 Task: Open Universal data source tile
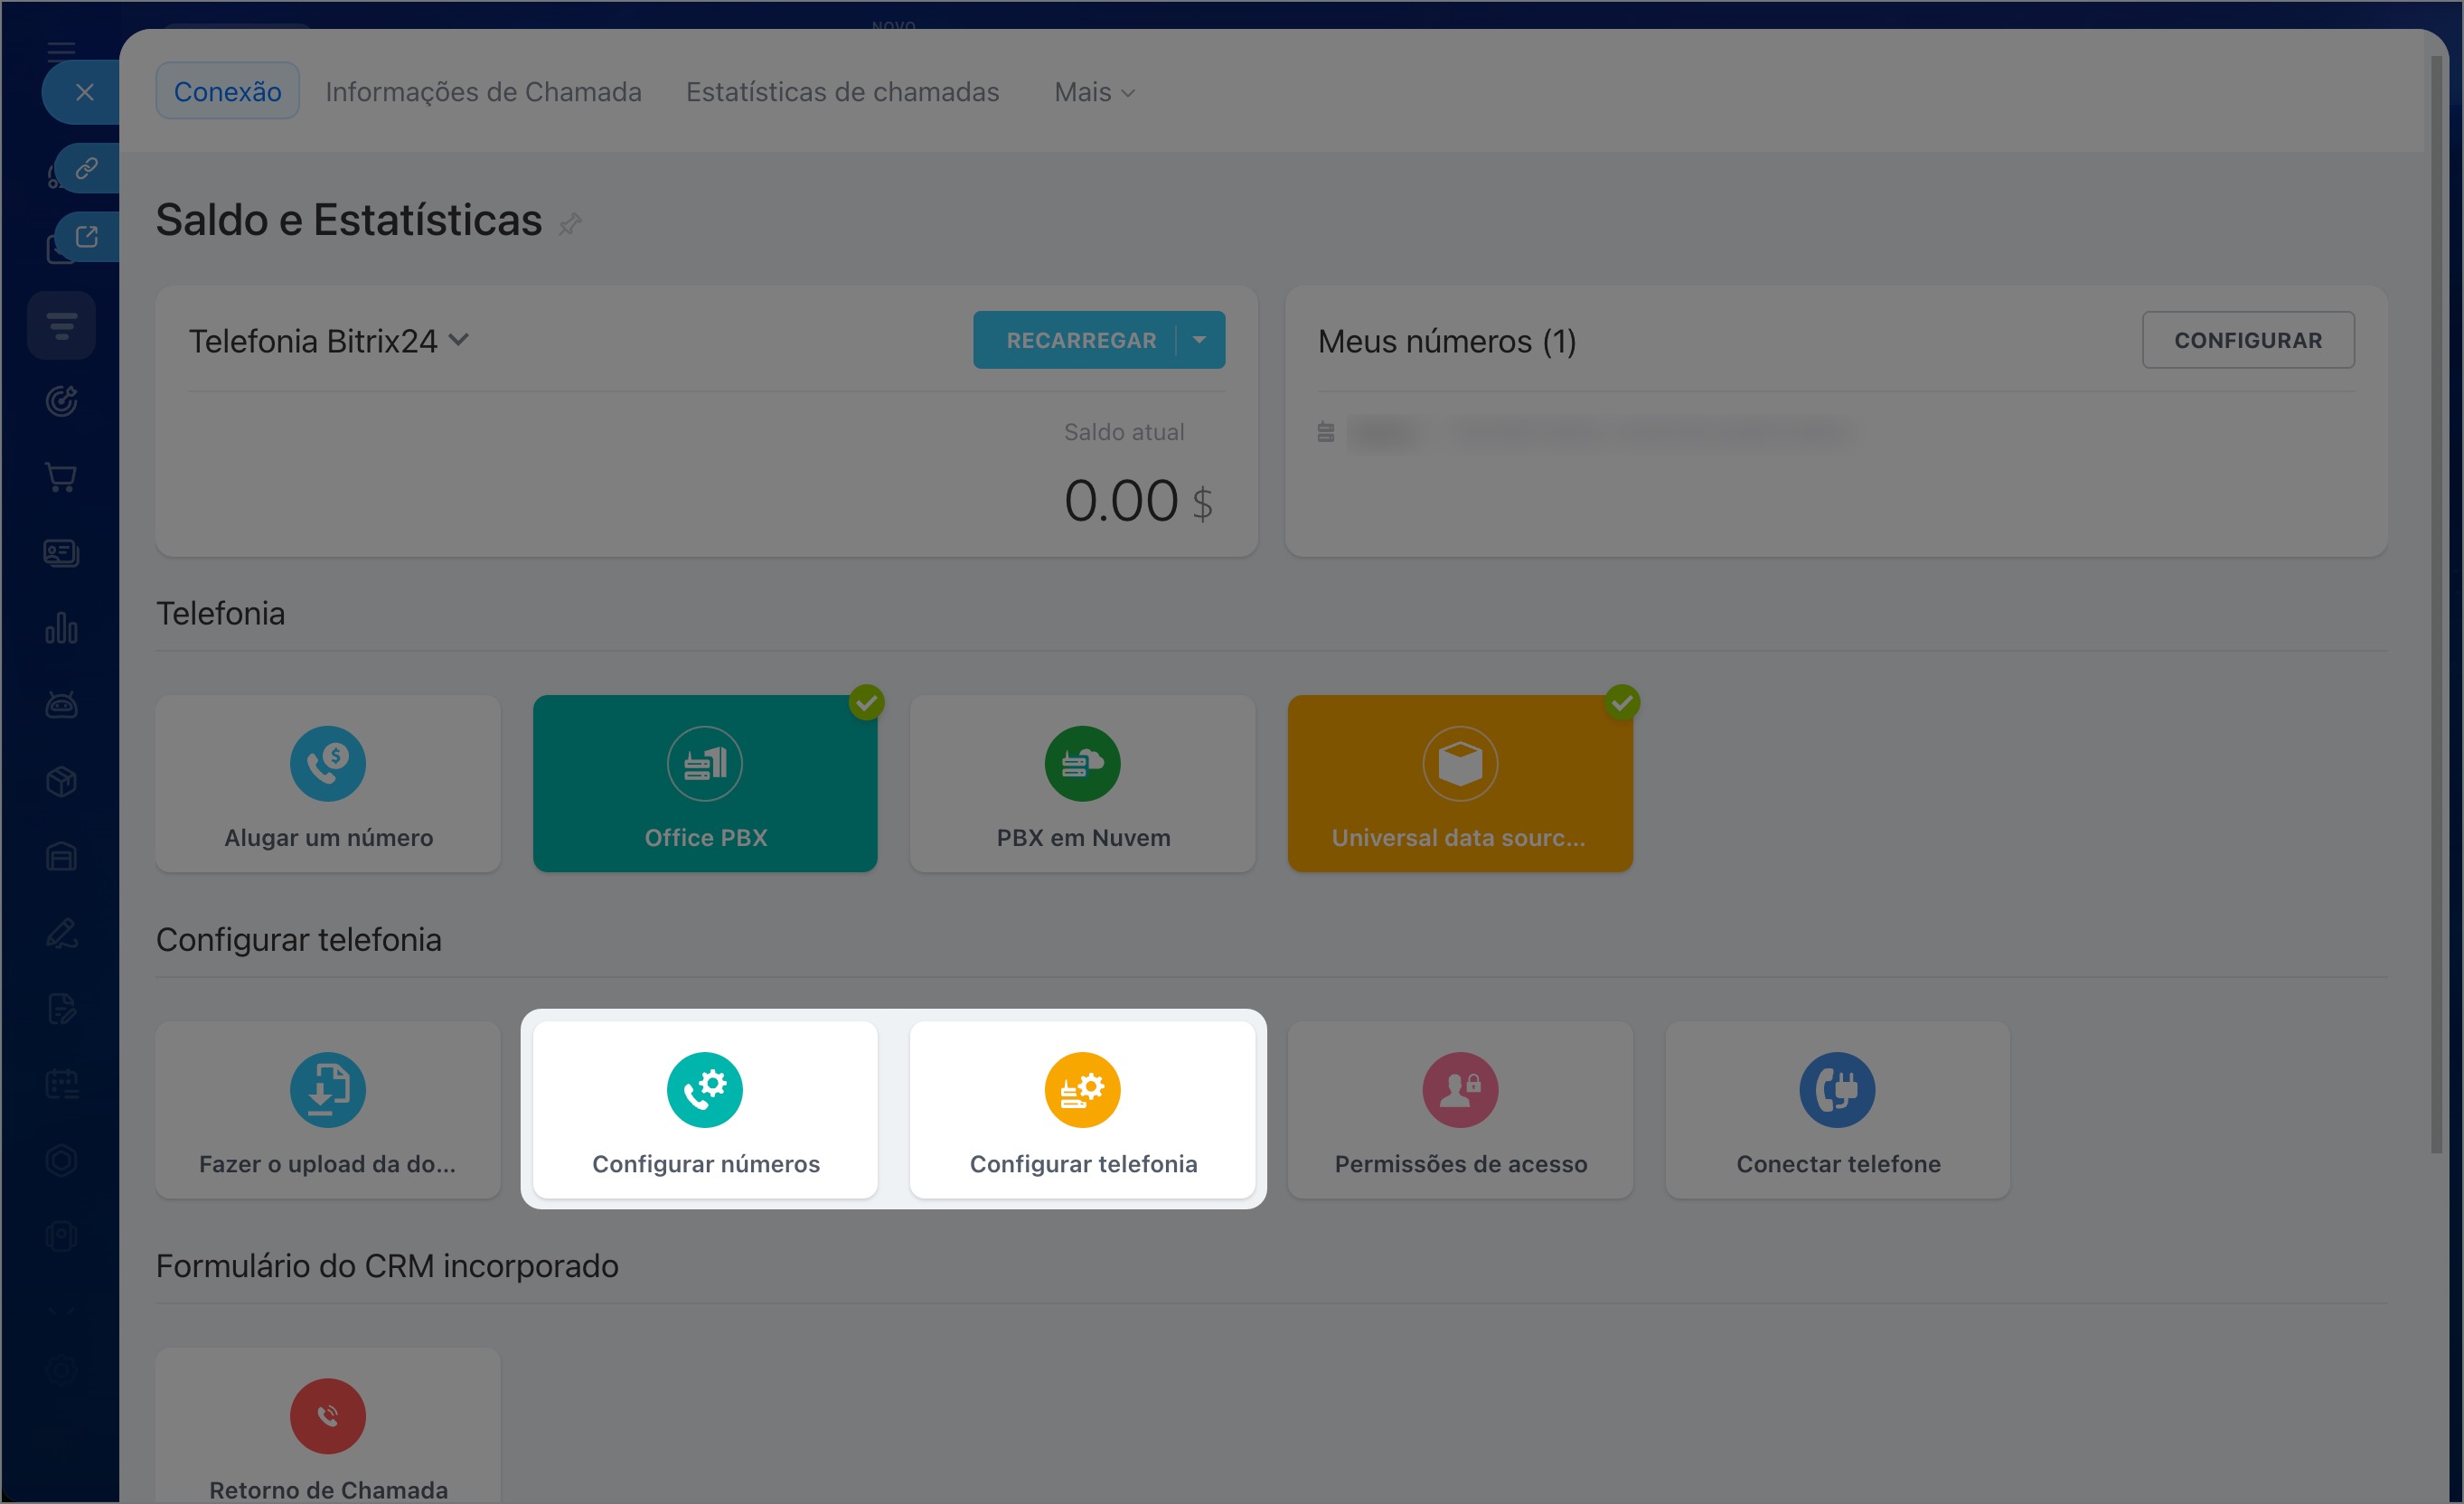coord(1459,784)
